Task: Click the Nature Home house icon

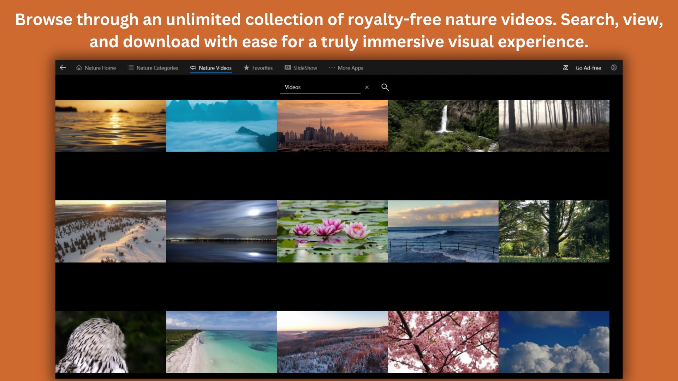Action: coord(79,68)
